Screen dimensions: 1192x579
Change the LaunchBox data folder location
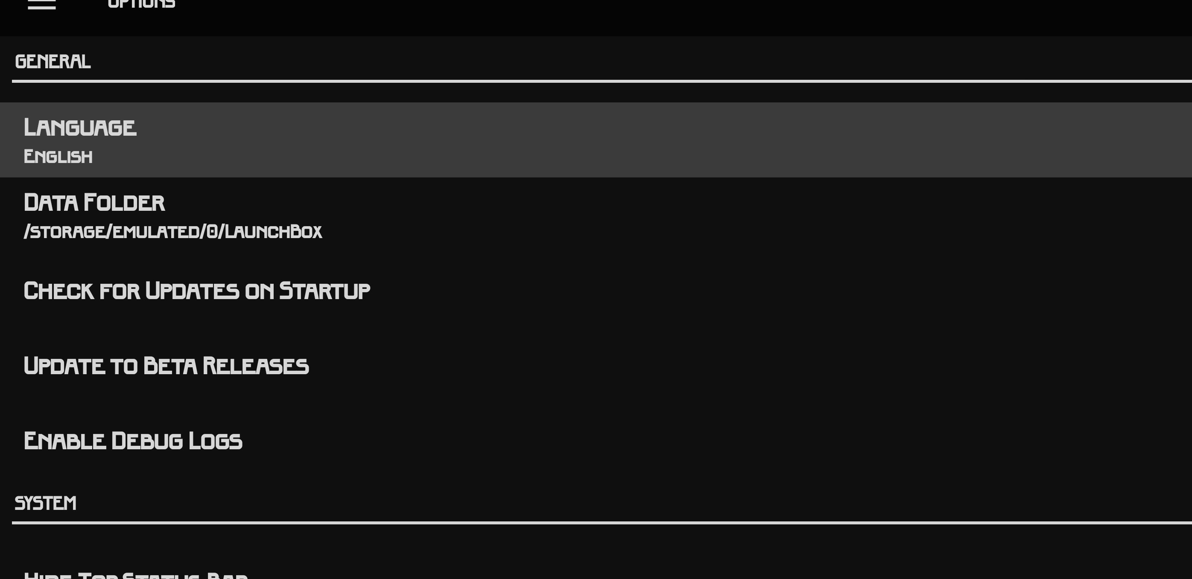coord(596,215)
